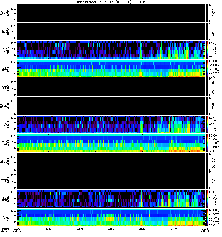Click the '2240' time tick label
The width and height of the screenshot is (222, 237).
click(80, 228)
